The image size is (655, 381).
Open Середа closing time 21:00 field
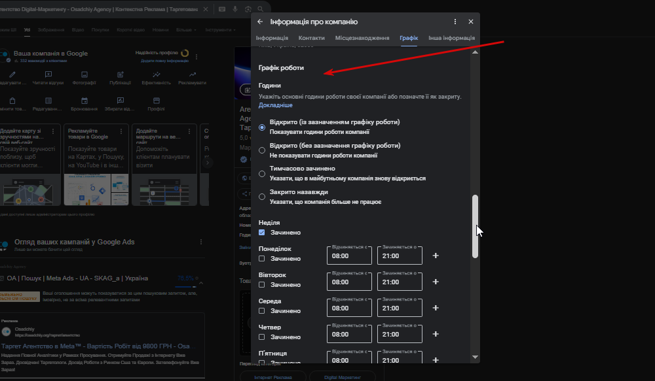(400, 308)
